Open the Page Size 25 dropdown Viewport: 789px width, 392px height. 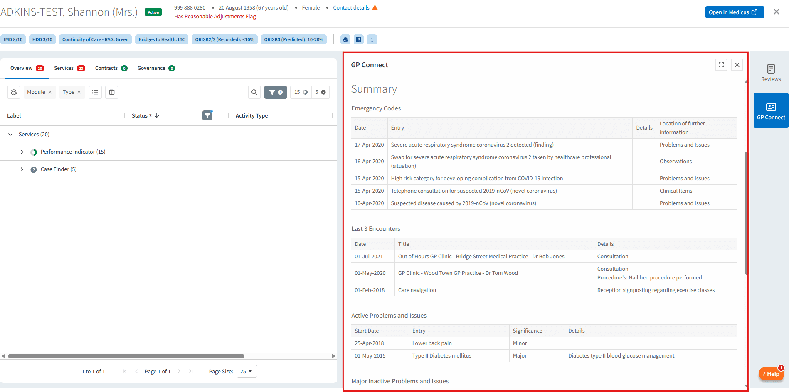click(x=247, y=371)
